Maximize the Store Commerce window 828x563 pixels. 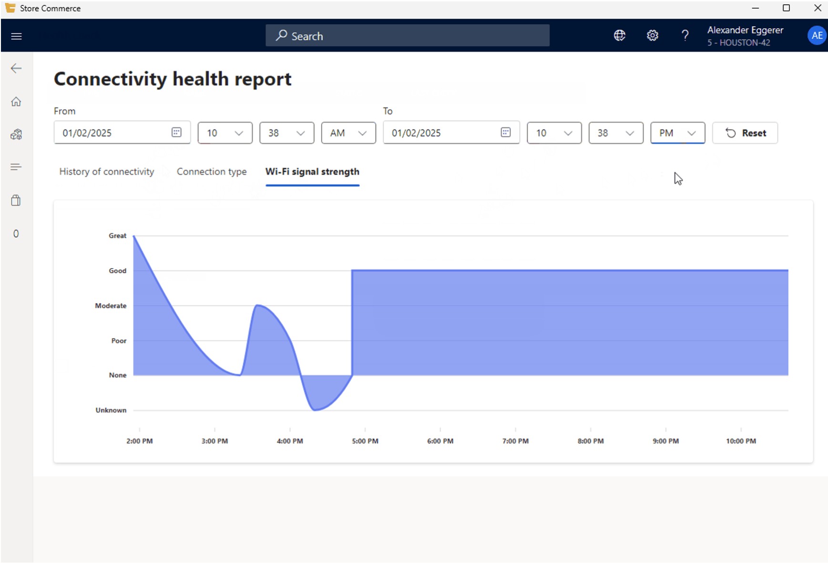pyautogui.click(x=787, y=8)
